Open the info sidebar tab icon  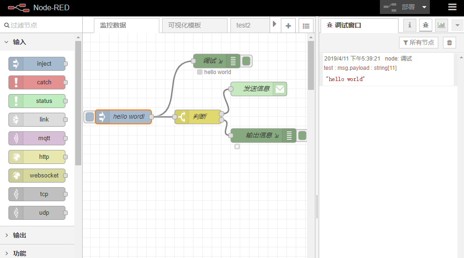point(409,25)
